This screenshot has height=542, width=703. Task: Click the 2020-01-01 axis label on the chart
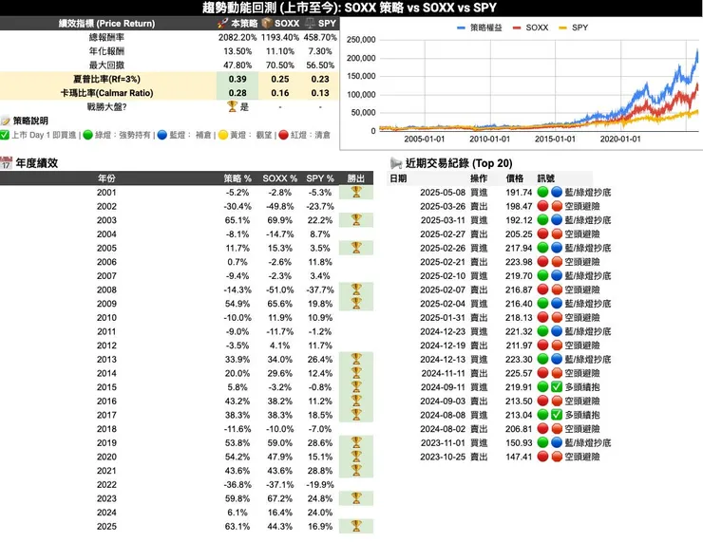pyautogui.click(x=620, y=139)
